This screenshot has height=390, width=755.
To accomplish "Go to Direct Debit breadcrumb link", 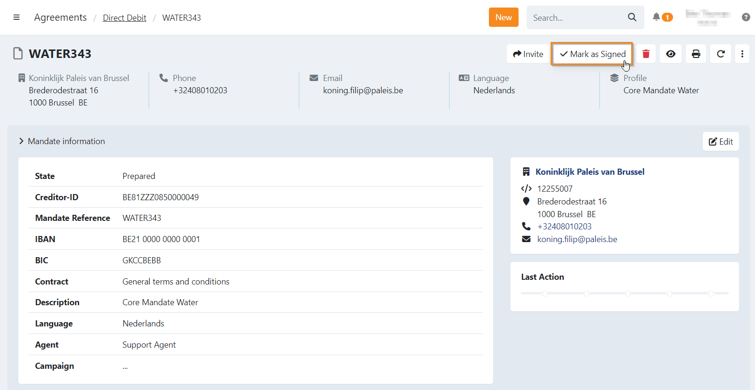I will pyautogui.click(x=124, y=18).
